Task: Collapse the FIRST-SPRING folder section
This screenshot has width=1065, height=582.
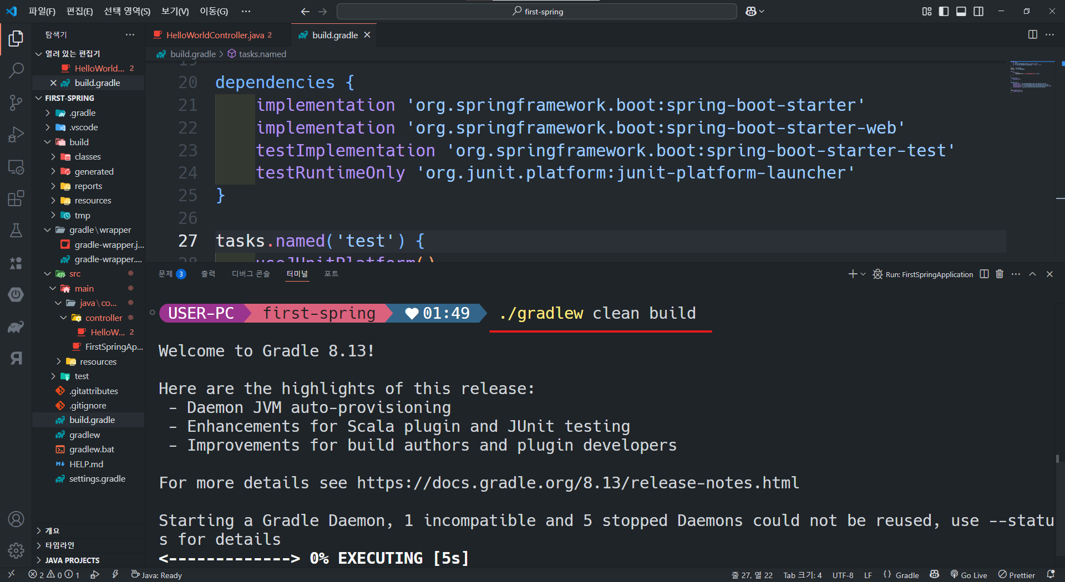Action: click(69, 98)
